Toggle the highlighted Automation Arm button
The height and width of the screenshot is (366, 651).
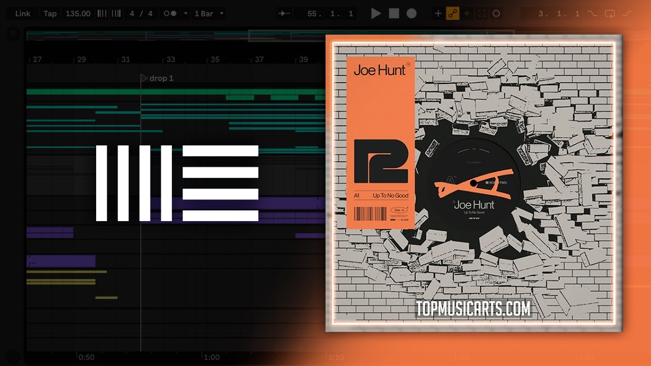point(452,14)
